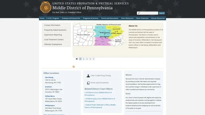Click the address text 1501 N. 6th St.
Screen dimensions: 205x115
[x=50, y=80]
